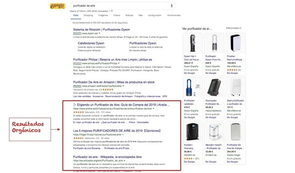Click the Velocidades sitelink
295x173 pixels.
[143, 122]
